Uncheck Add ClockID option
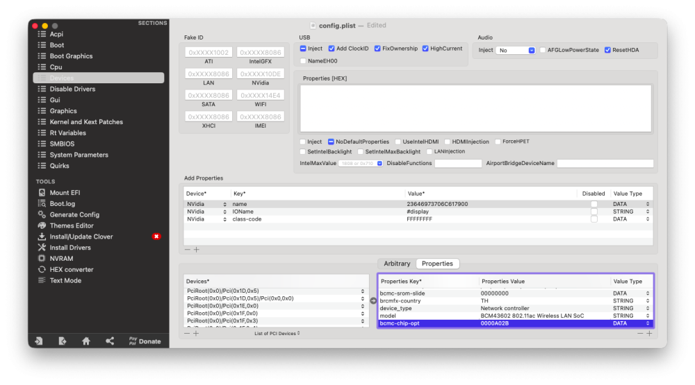695x385 pixels. click(332, 49)
